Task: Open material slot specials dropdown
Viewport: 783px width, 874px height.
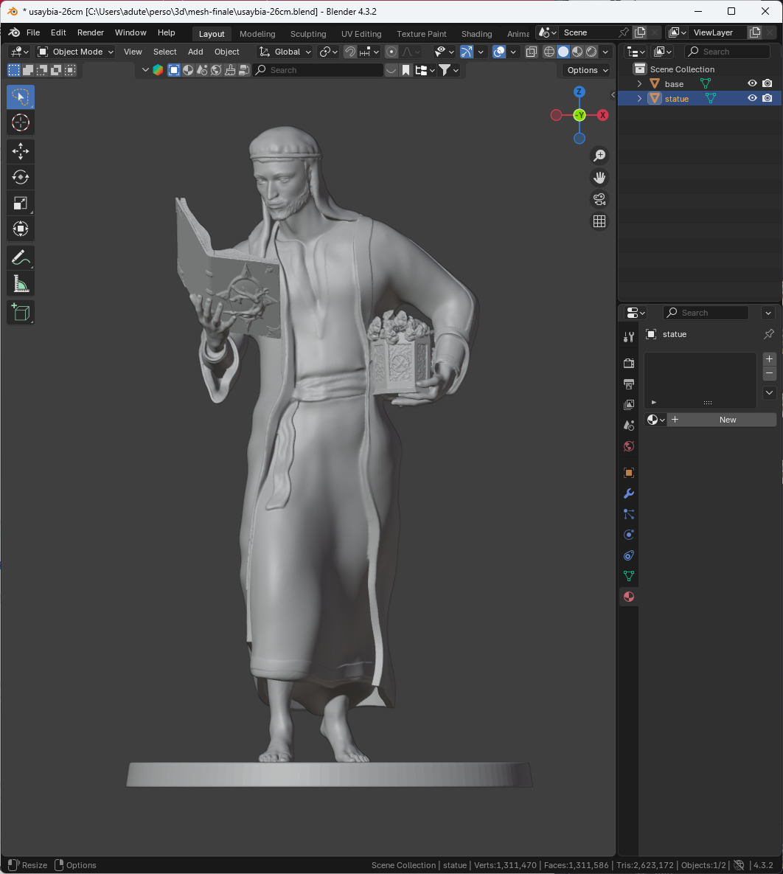Action: coord(769,393)
